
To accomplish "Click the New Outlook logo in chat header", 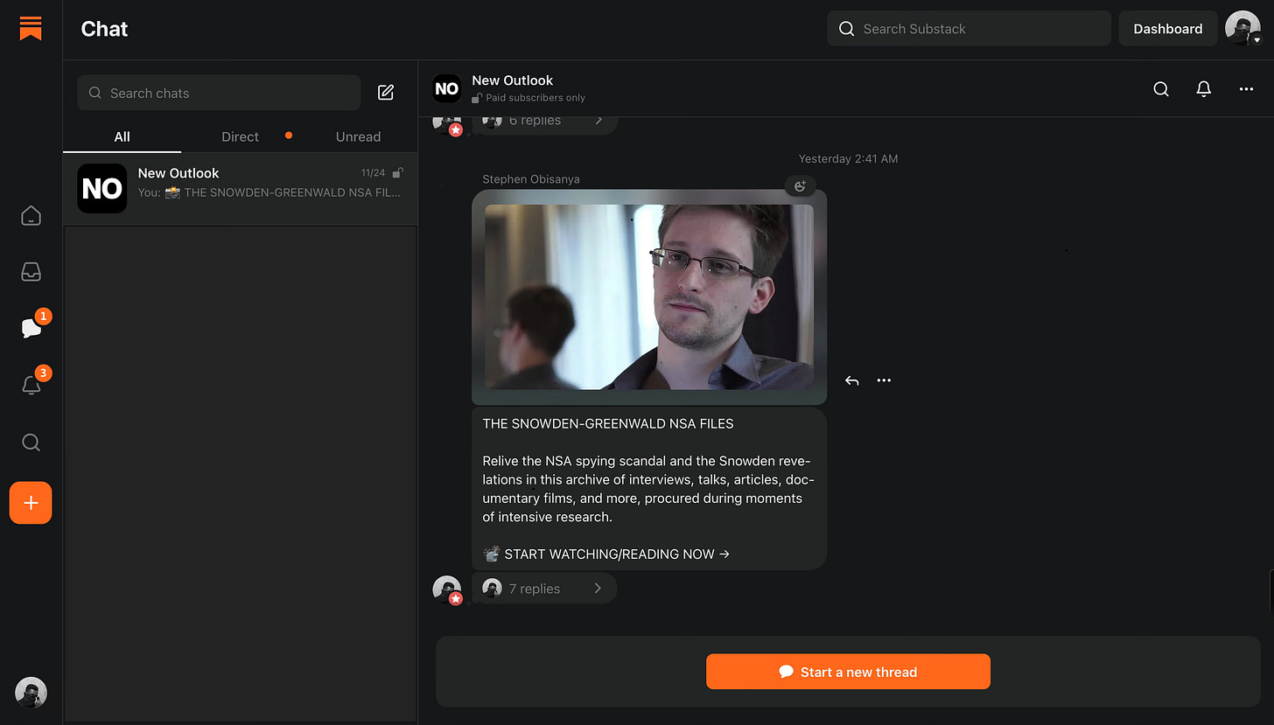I will 446,88.
